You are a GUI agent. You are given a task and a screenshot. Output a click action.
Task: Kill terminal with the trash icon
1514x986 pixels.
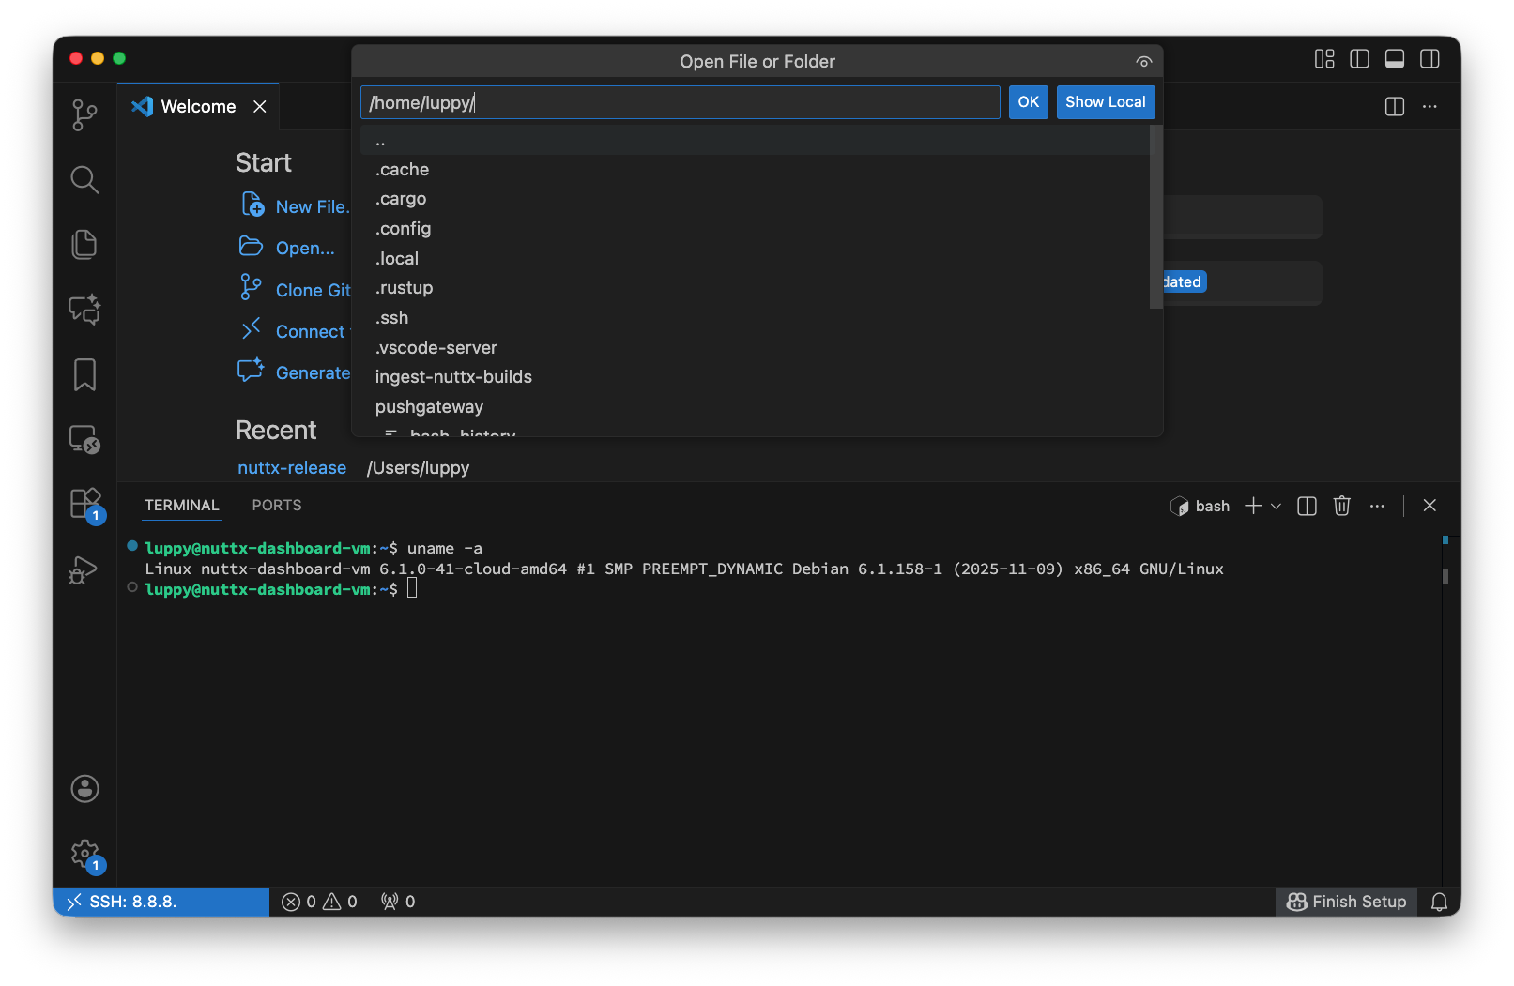tap(1342, 506)
